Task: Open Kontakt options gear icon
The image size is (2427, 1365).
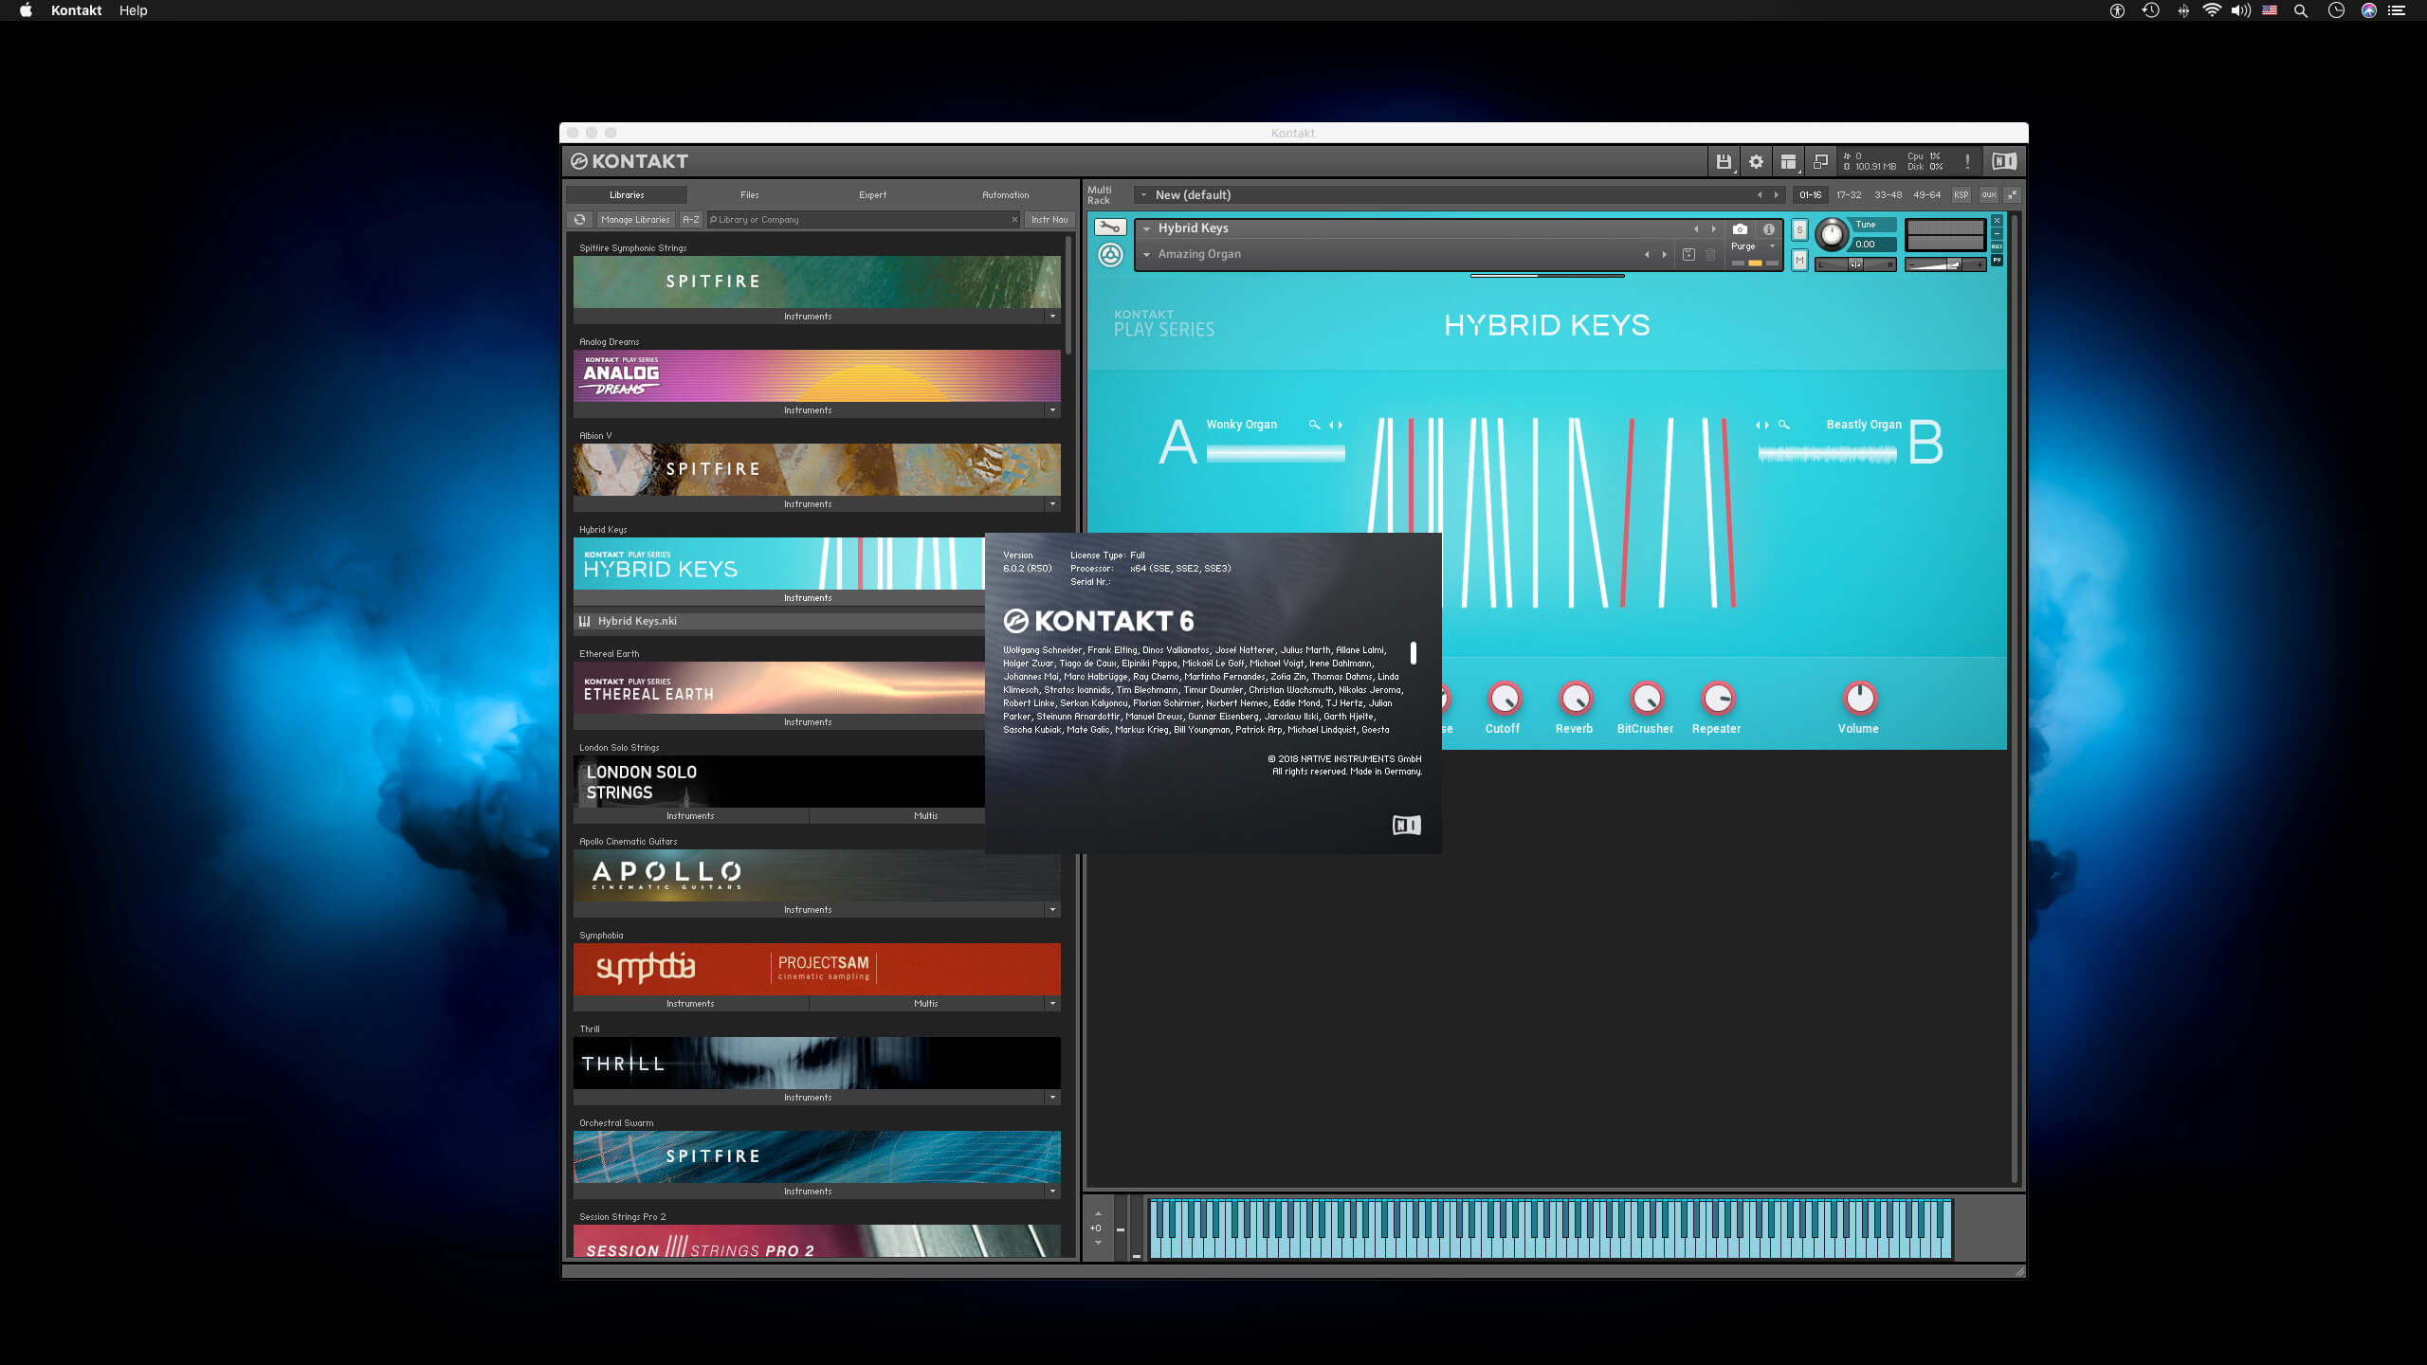Action: 1756,162
